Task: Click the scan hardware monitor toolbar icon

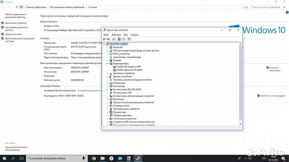Action: click(129, 39)
